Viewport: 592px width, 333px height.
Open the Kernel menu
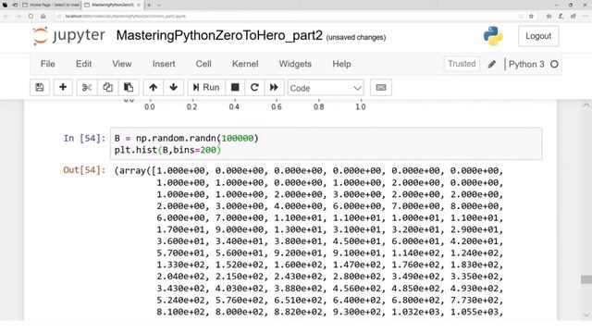click(245, 64)
